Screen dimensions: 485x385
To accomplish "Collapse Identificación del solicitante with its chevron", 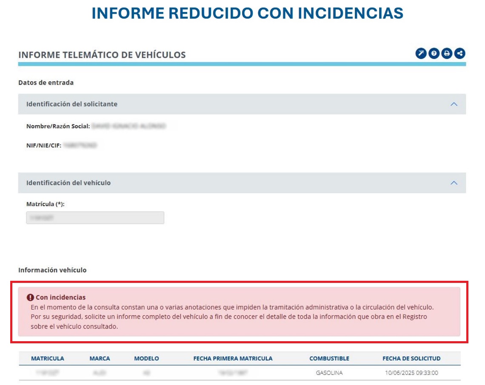I will tap(454, 104).
